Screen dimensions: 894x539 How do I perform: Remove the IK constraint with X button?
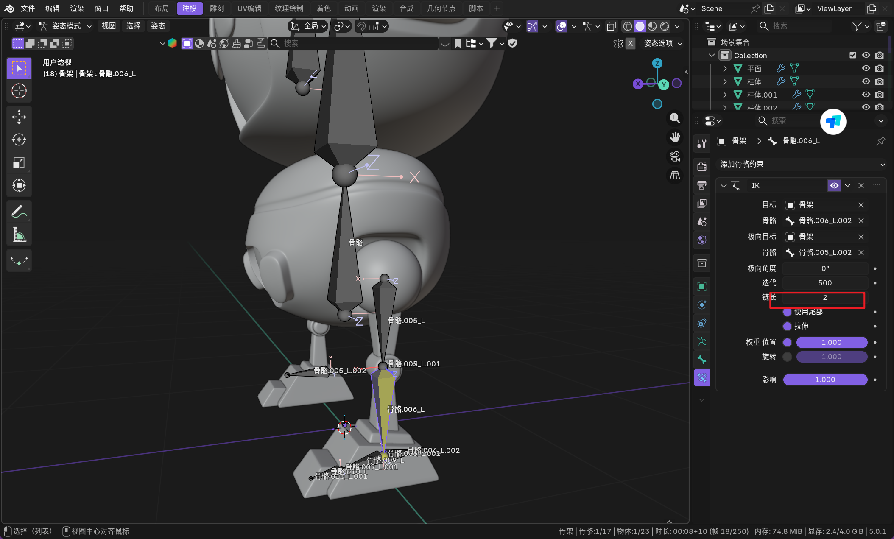point(861,185)
